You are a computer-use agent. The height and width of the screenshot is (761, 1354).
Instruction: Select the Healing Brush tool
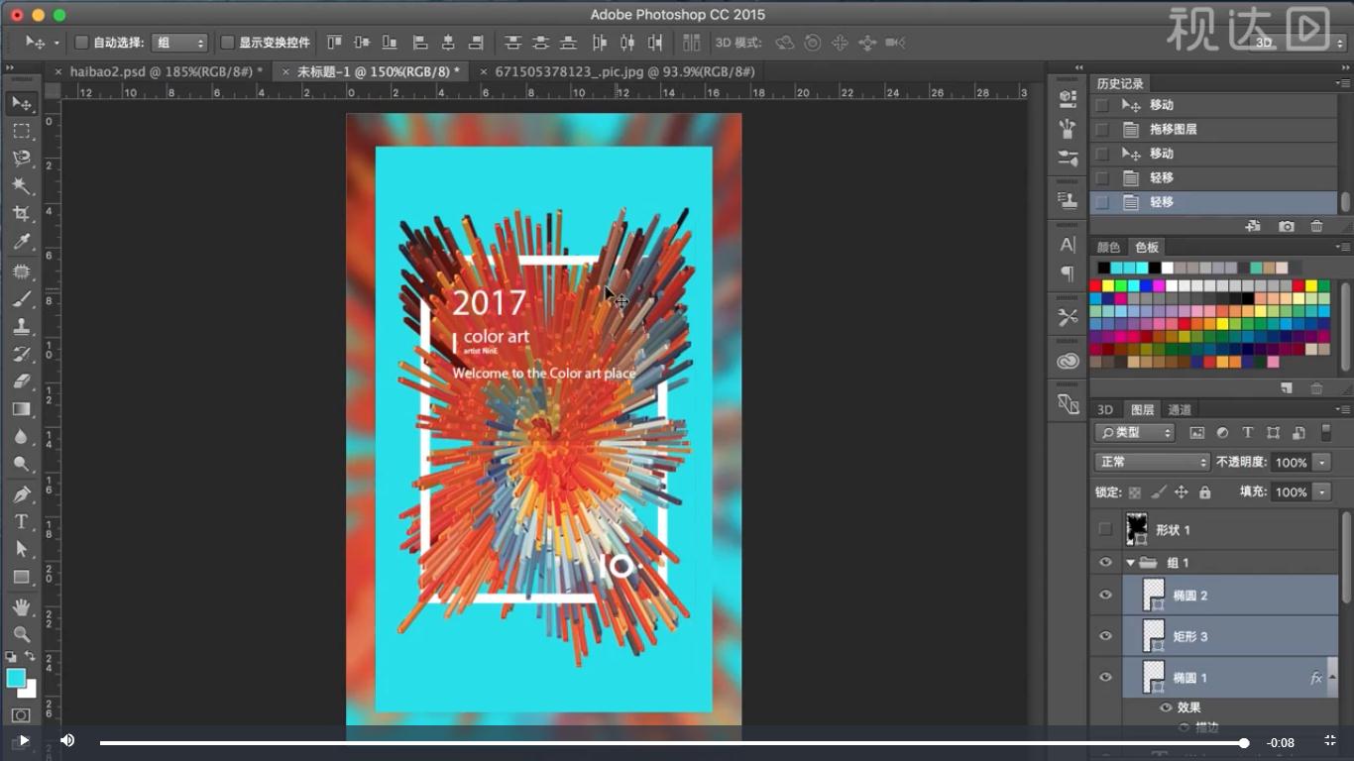click(x=21, y=271)
